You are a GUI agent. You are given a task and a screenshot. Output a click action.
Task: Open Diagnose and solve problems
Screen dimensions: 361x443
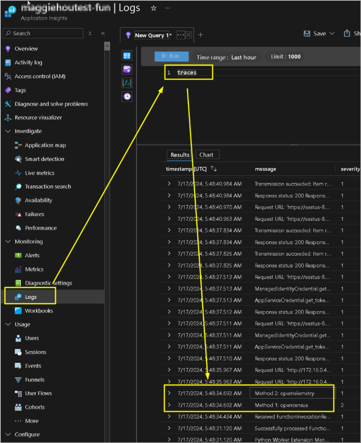(x=51, y=104)
